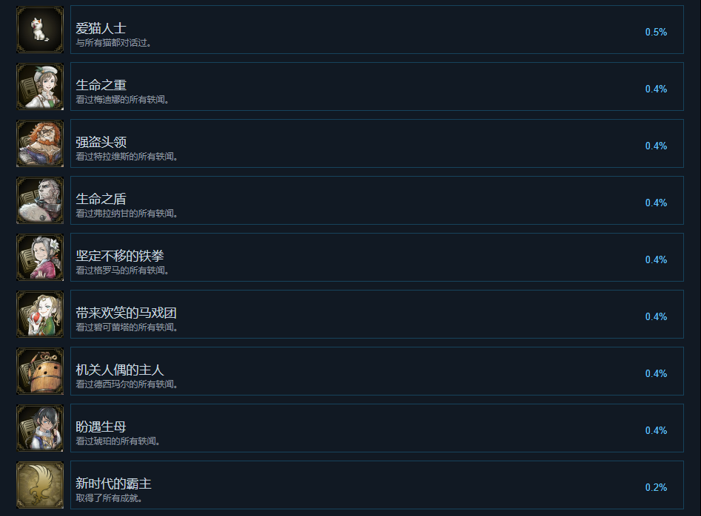Select the 盼遇生母 achievement row
The width and height of the screenshot is (701, 516).
[377, 428]
